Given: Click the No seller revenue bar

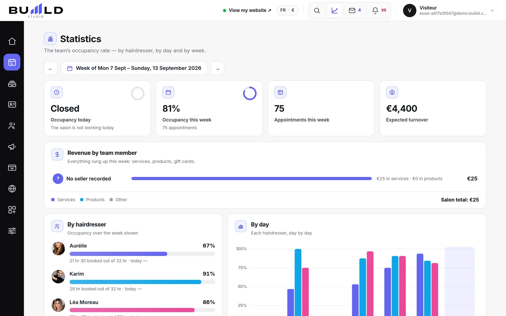Looking at the screenshot, I should (252, 179).
